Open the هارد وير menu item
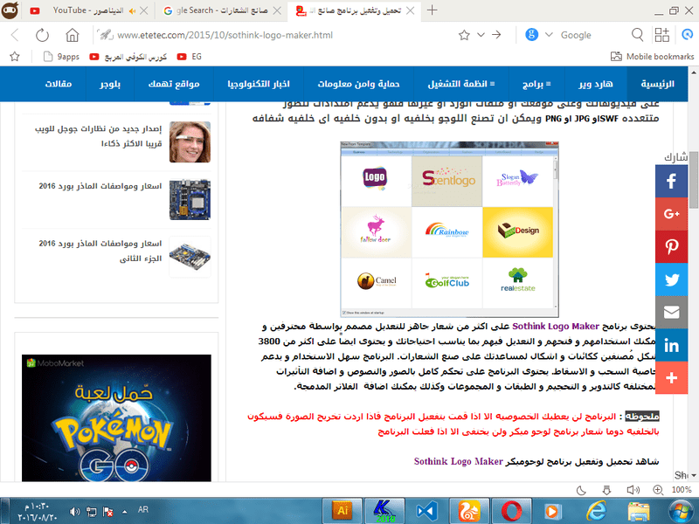 [x=596, y=84]
